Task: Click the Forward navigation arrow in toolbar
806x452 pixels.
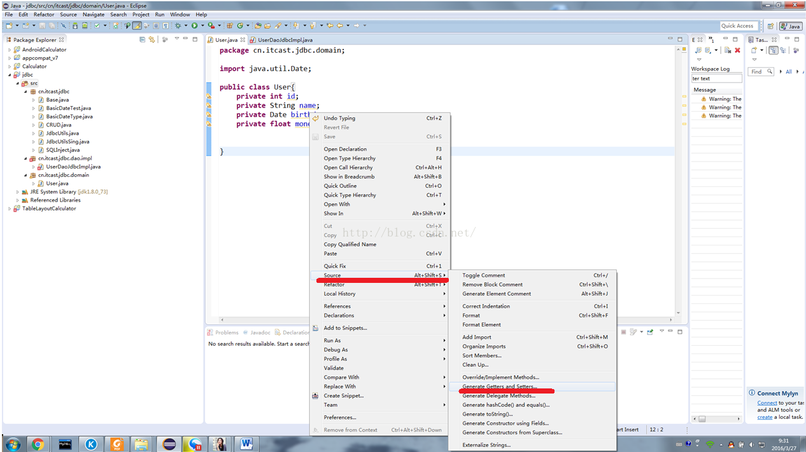Action: coord(356,25)
